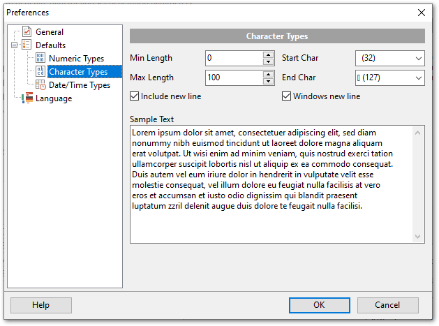Click the Help button
This screenshot has height=326, width=439.
pyautogui.click(x=41, y=305)
